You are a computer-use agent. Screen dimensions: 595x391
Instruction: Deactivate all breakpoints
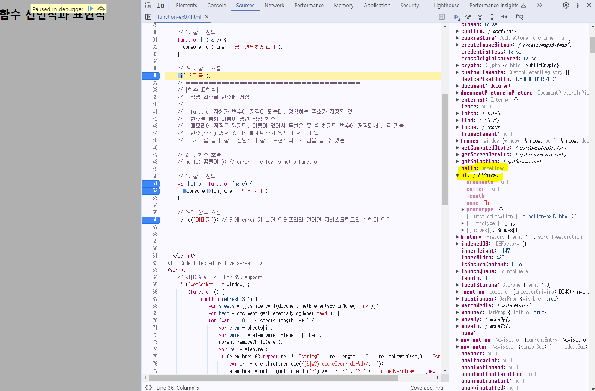pos(519,17)
